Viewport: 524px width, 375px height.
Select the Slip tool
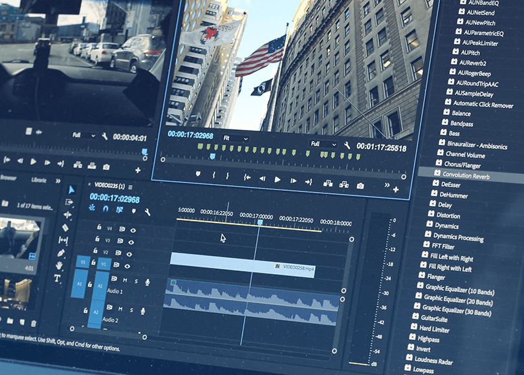point(63,240)
